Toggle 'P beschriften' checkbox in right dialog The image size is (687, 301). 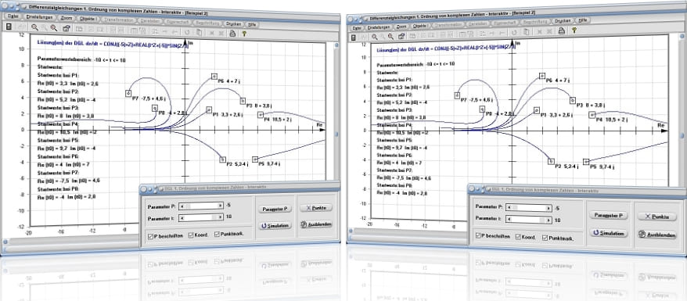click(478, 235)
